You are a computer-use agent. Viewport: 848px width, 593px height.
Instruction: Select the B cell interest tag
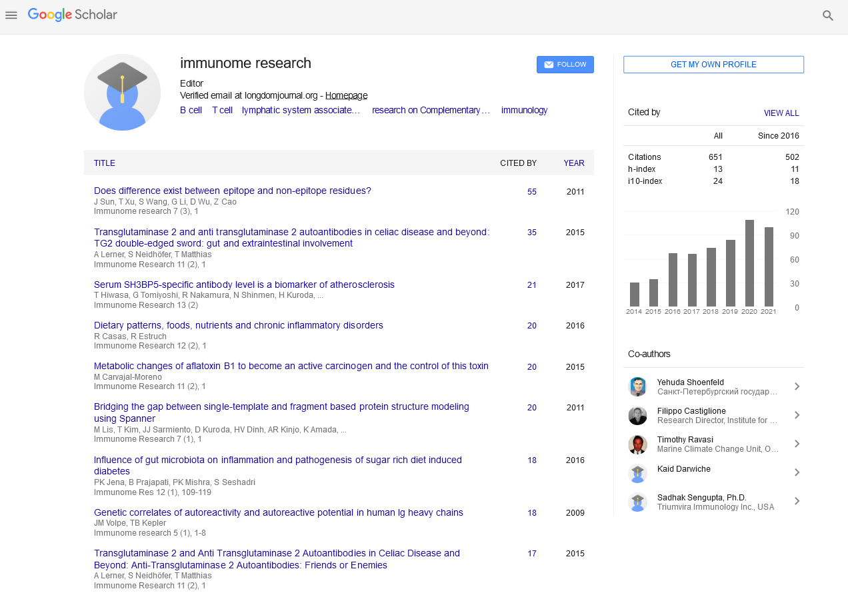click(191, 111)
